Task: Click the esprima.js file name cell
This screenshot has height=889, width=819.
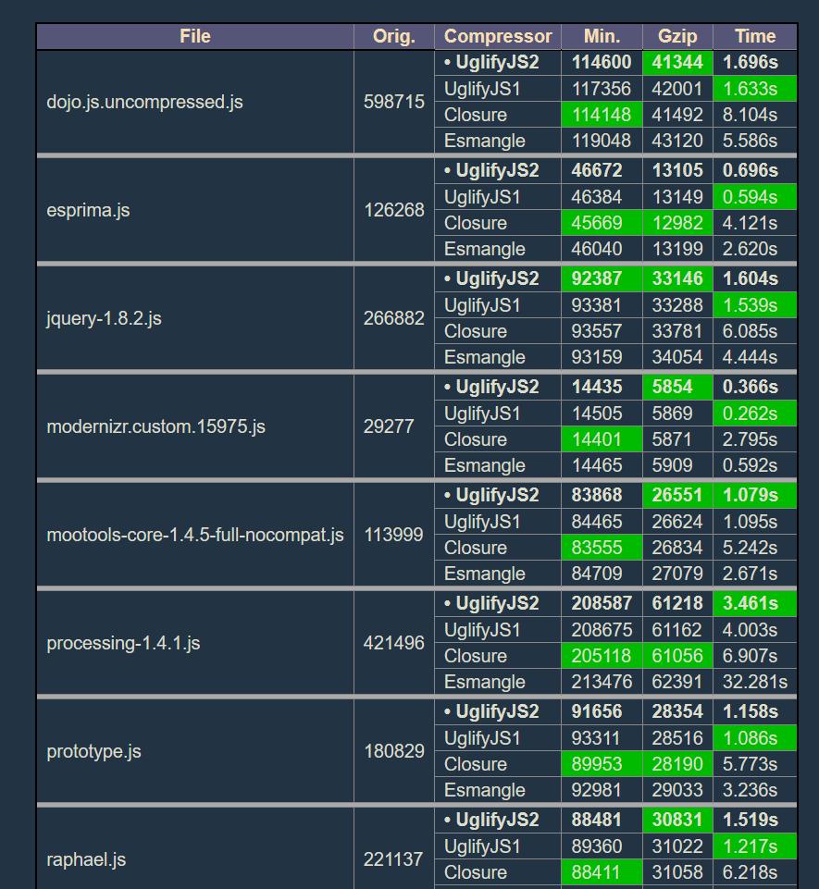Action: (88, 210)
